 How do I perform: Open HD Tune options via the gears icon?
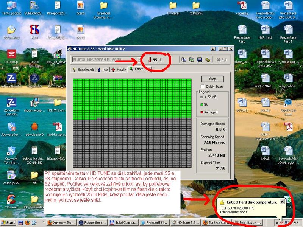click(x=208, y=60)
